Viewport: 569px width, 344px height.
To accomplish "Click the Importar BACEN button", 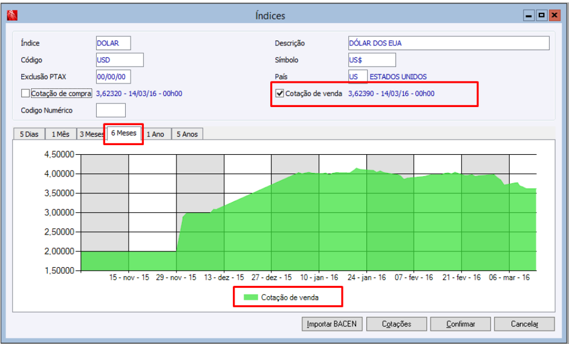I will [x=332, y=324].
